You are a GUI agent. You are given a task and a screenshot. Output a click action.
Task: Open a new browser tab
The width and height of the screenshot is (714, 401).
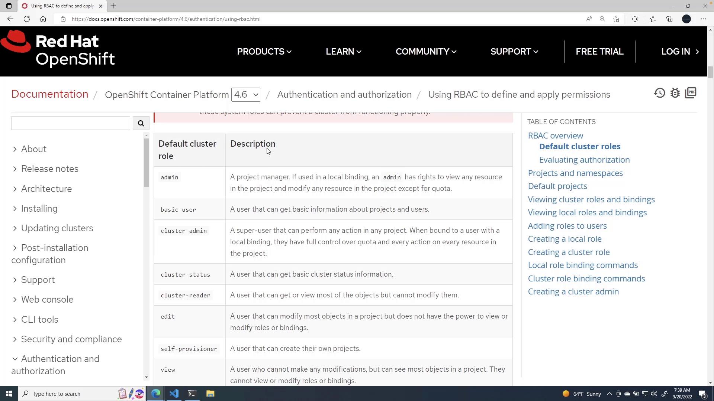(x=113, y=6)
